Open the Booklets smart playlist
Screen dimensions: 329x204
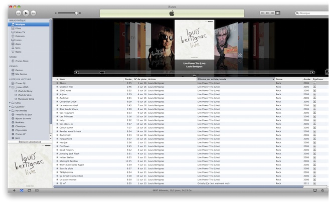tap(29, 122)
